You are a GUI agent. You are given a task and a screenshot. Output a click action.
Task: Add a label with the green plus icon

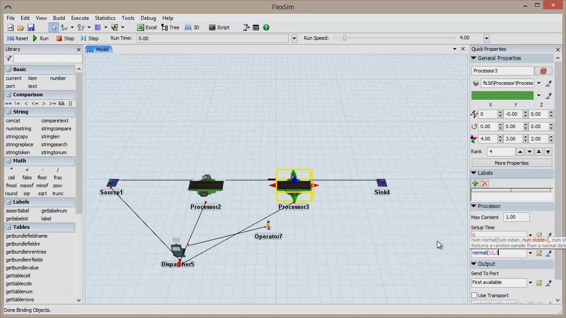click(475, 183)
